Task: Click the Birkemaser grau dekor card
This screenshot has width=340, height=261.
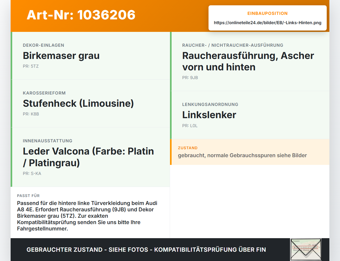Action: (90, 56)
